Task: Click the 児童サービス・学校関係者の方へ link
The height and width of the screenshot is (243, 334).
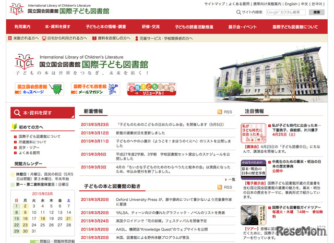Action: tap(166, 38)
